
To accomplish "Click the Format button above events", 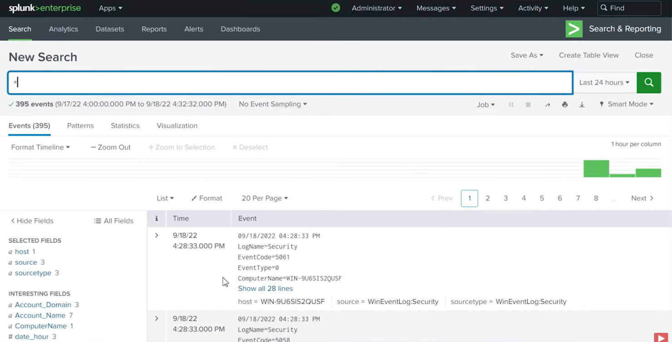I will [207, 198].
